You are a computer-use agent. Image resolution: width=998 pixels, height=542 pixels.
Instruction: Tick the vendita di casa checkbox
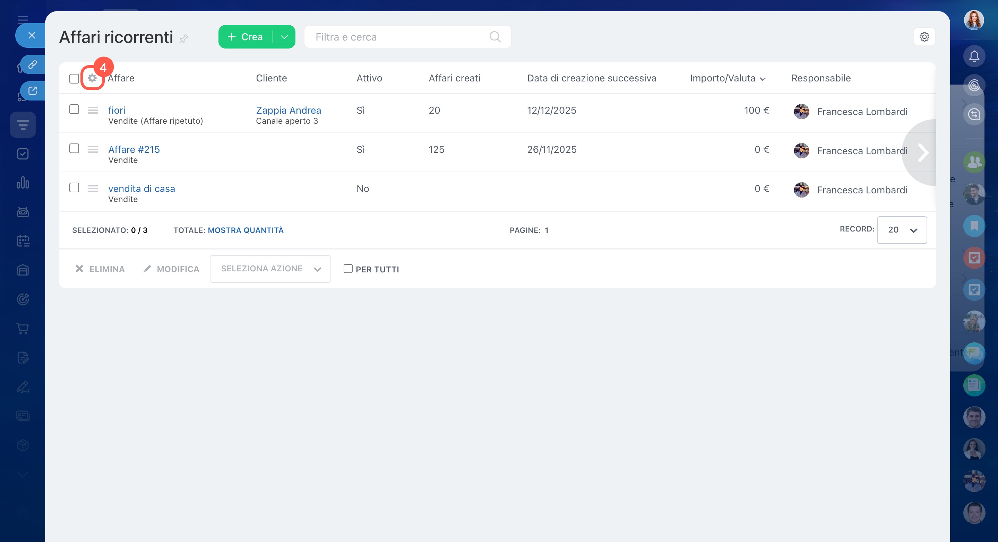(74, 188)
